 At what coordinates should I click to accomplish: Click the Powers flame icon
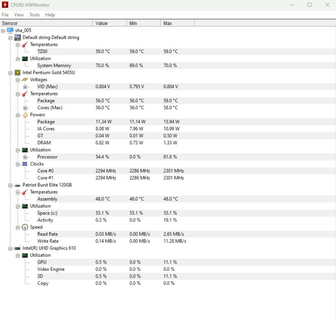coord(25,115)
